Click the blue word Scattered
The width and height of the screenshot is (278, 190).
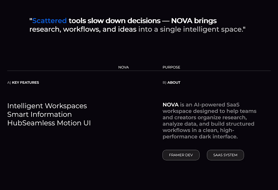pyautogui.click(x=50, y=21)
